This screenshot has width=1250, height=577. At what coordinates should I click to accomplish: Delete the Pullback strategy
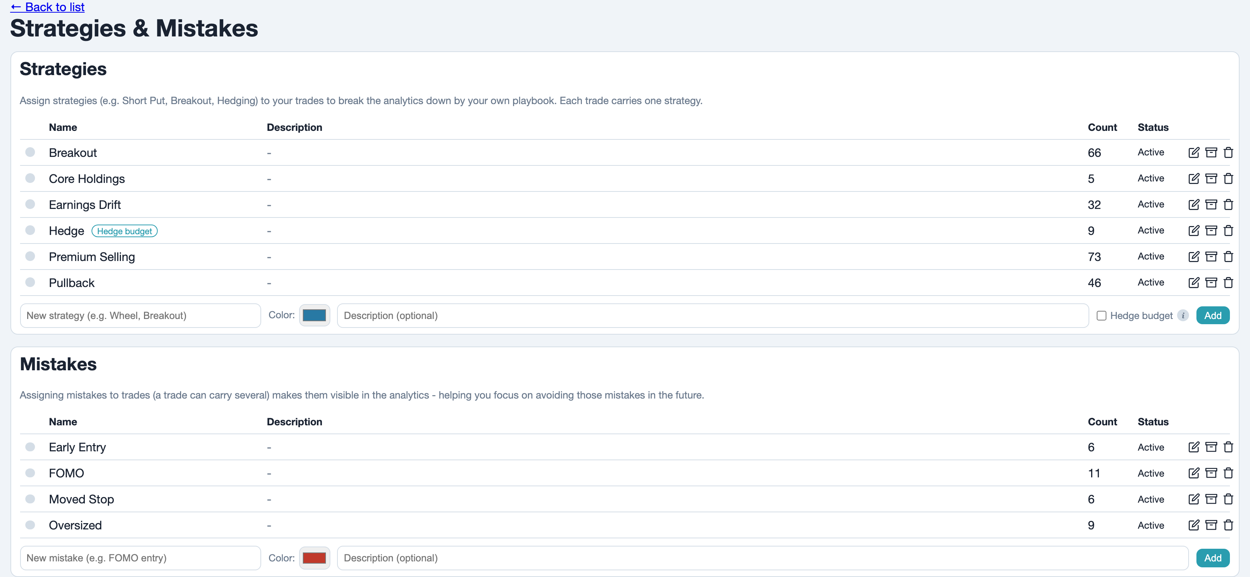pos(1228,283)
